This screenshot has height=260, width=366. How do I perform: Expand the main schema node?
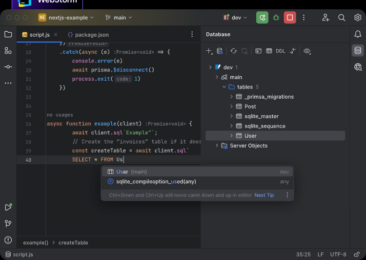[x=217, y=77]
